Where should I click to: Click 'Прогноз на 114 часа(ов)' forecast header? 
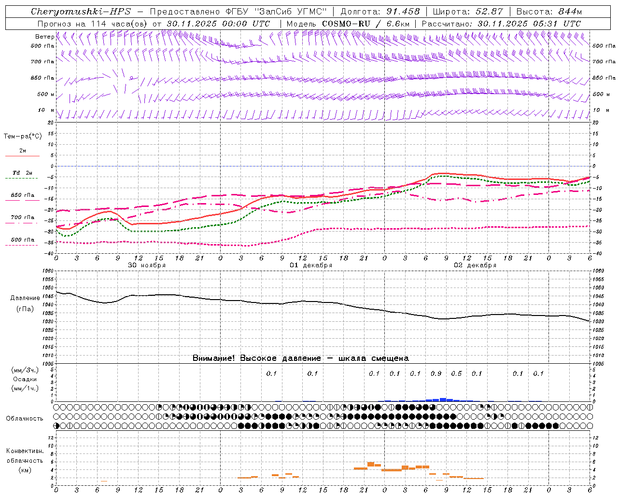point(93,24)
